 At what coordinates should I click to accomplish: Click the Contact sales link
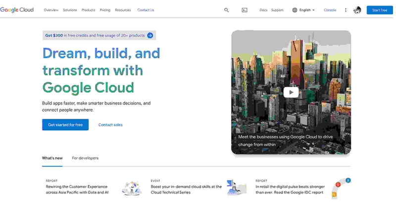110,125
